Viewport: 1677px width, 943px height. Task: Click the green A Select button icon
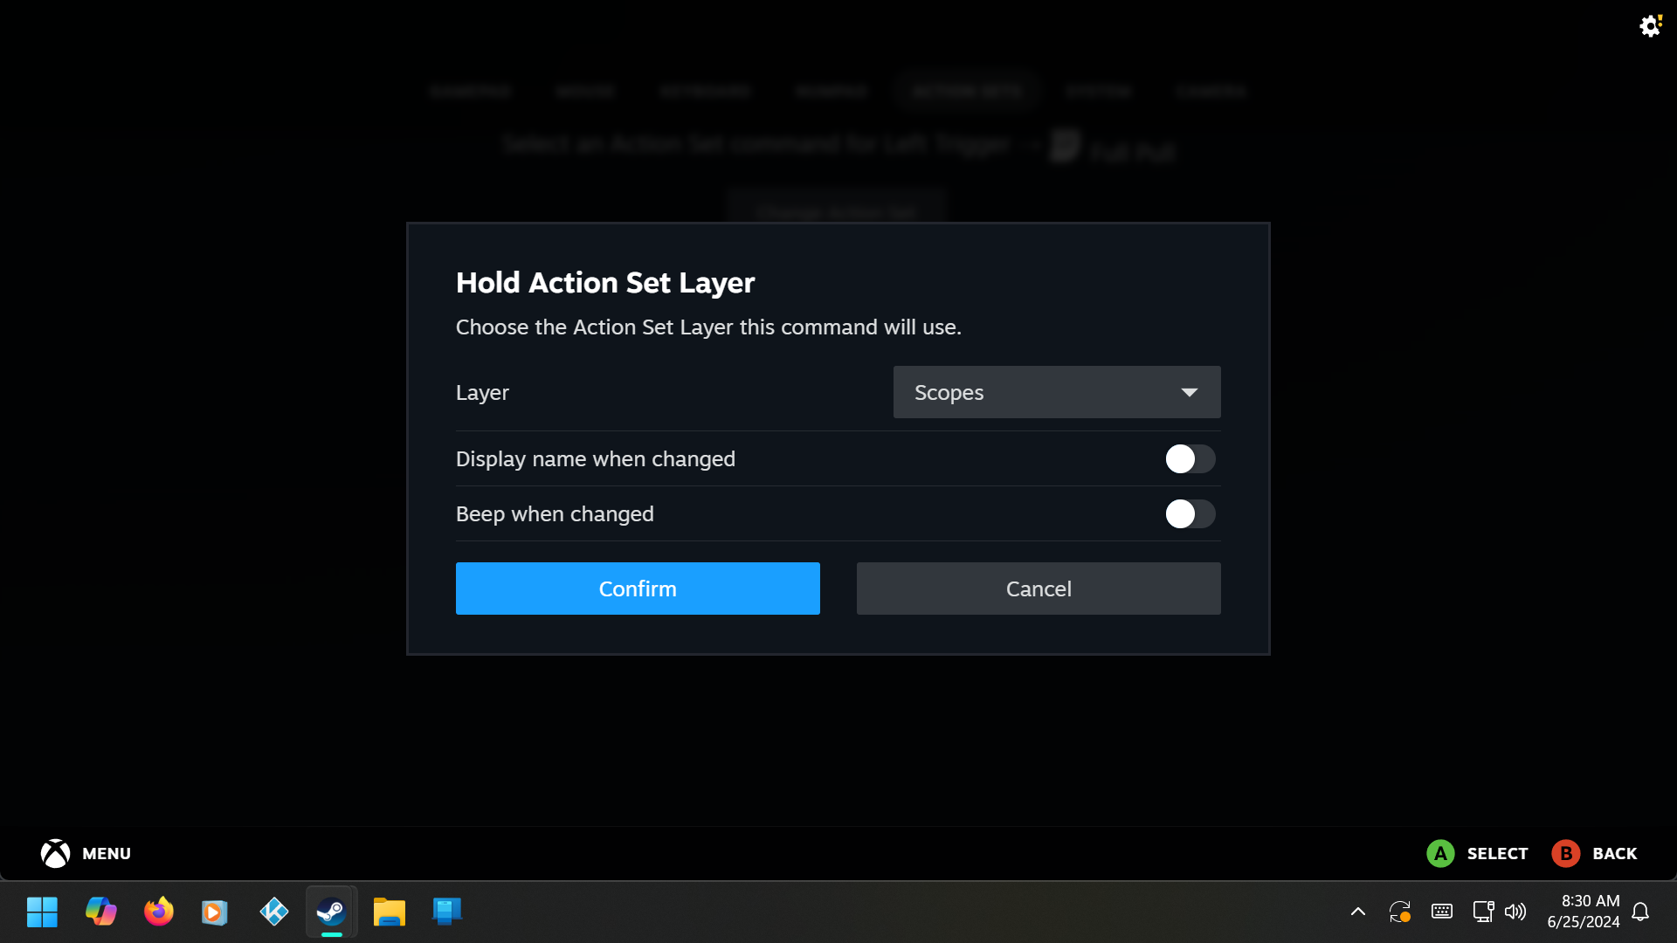[x=1440, y=853]
